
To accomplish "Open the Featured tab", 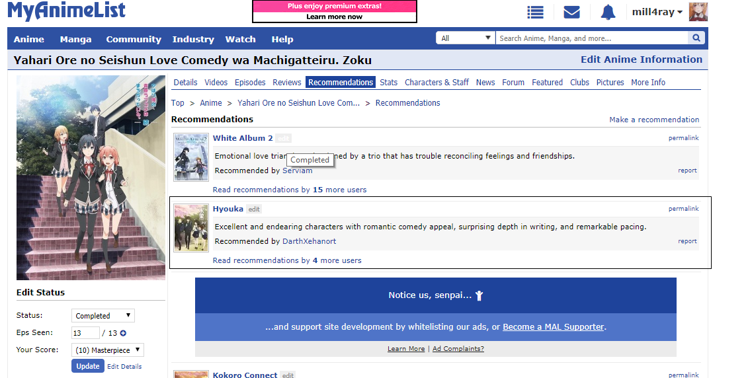I will 547,82.
